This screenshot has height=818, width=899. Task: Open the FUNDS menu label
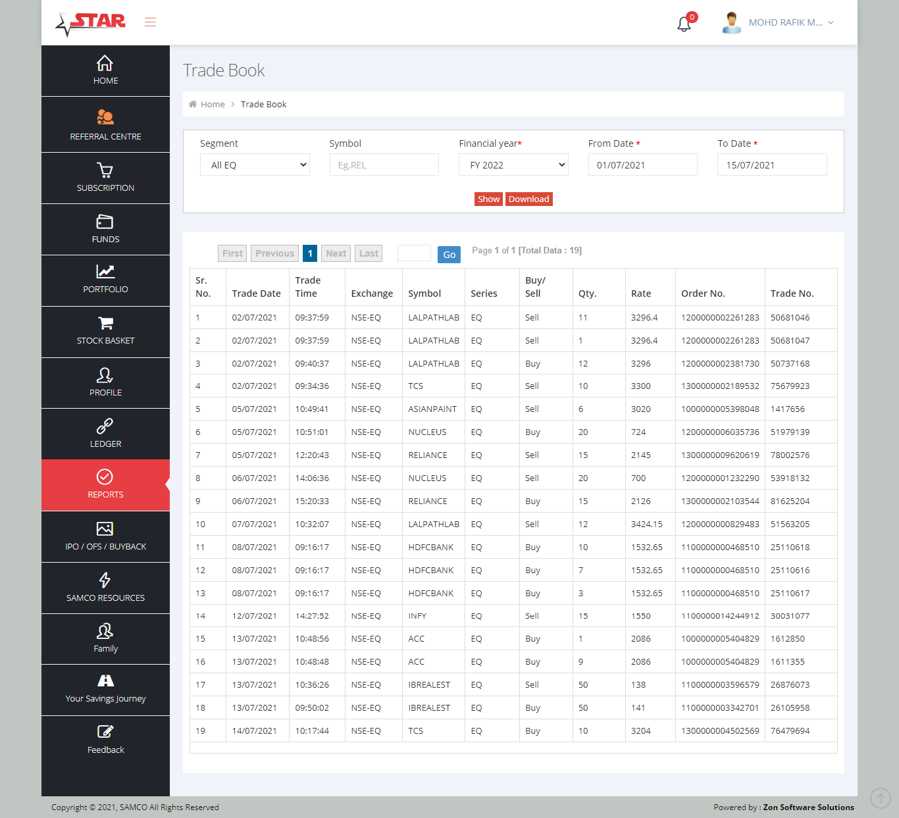tap(105, 239)
